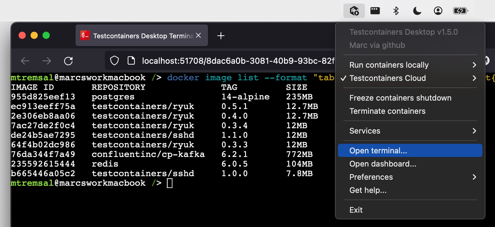
Task: Click the shield tracking protection icon
Action: pos(114,61)
